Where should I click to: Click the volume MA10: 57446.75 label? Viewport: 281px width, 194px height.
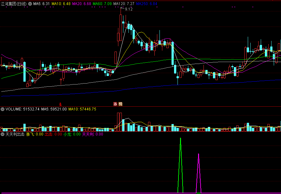point(82,109)
